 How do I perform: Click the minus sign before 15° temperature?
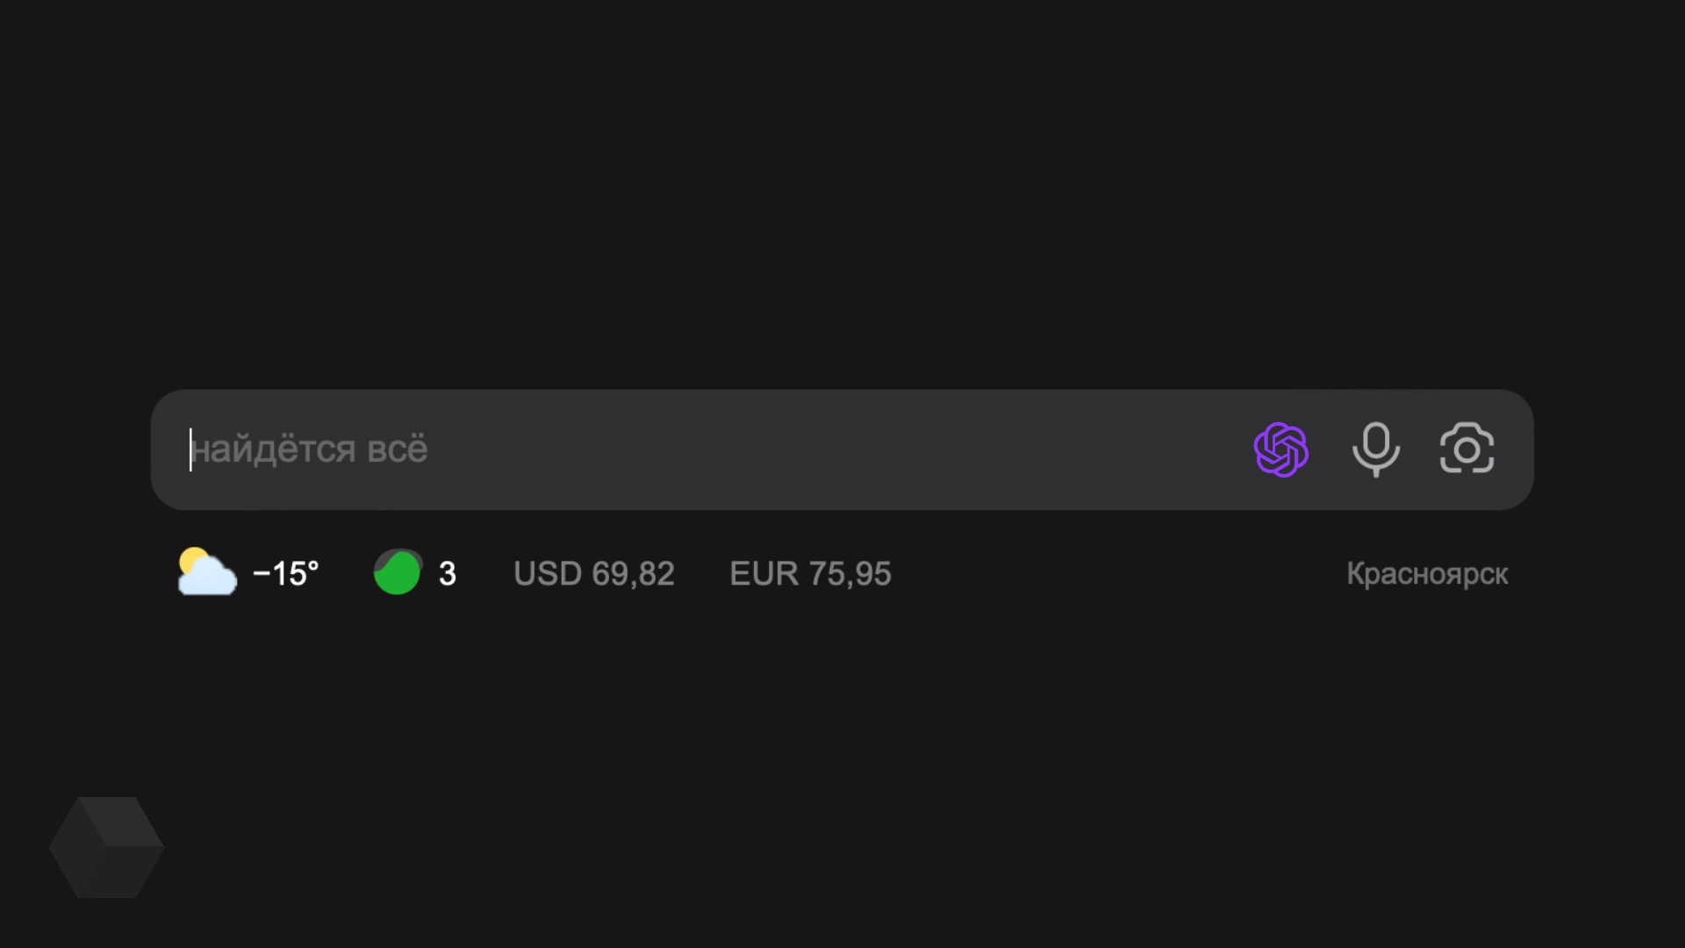pos(261,574)
